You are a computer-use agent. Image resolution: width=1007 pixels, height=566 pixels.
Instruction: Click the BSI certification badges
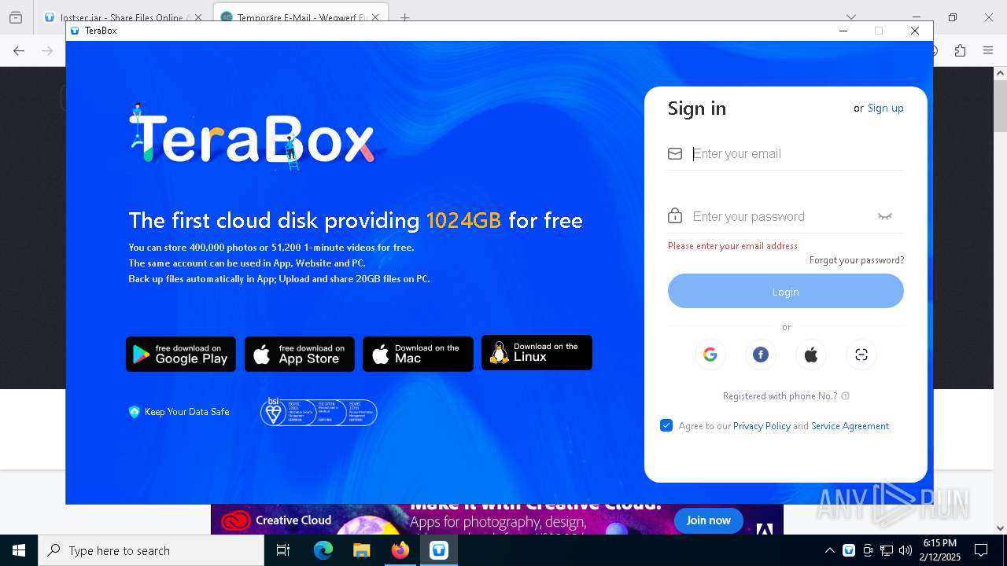[x=319, y=412]
